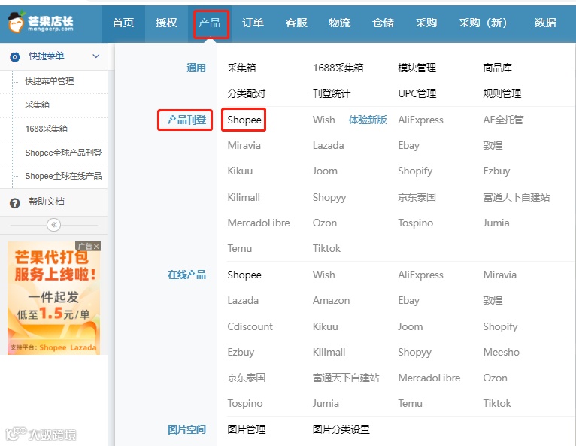The image size is (576, 446).
Task: Click 采集箱 under 通用 section
Action: 241,68
